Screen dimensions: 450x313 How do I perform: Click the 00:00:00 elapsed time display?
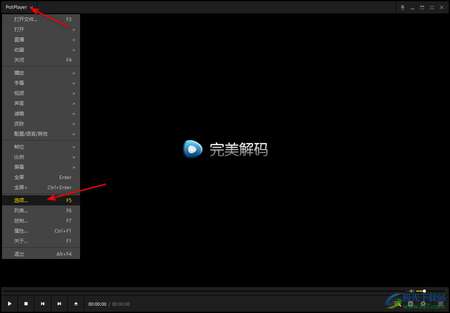tap(97, 304)
